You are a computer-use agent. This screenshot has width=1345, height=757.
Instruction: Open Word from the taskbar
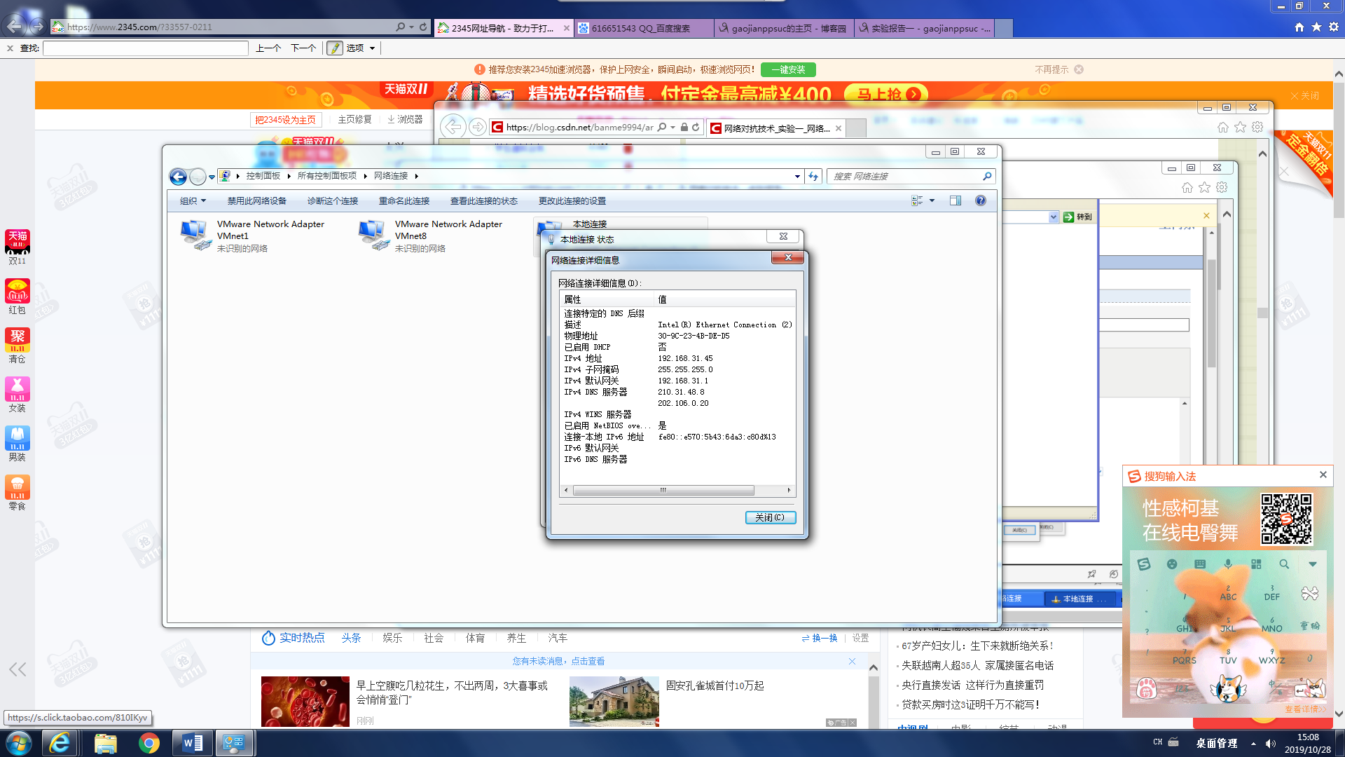192,743
